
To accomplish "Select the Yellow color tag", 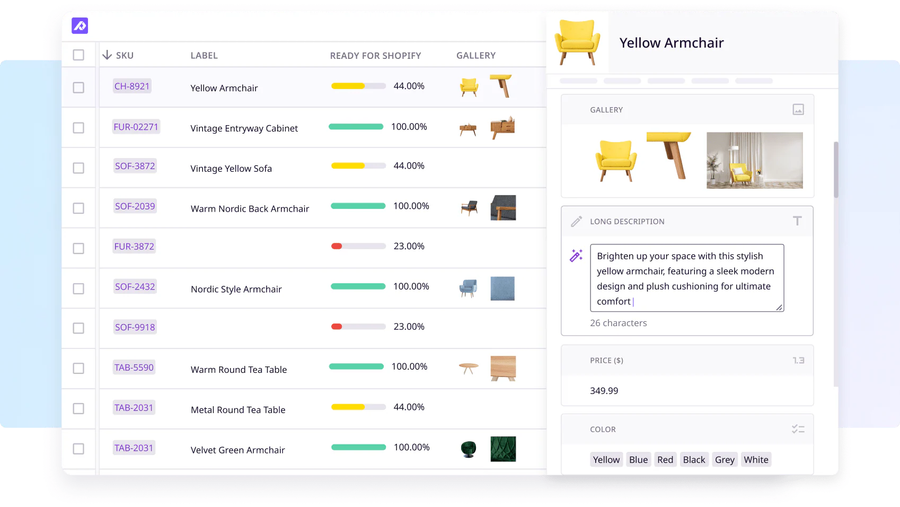I will click(x=606, y=460).
